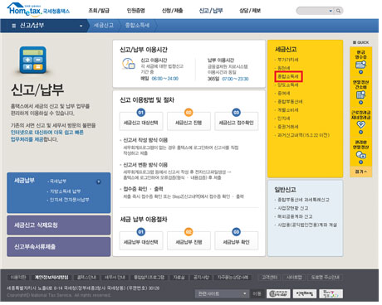Click the Hometax house logo
Screen dimensions: 382x305
38,10
